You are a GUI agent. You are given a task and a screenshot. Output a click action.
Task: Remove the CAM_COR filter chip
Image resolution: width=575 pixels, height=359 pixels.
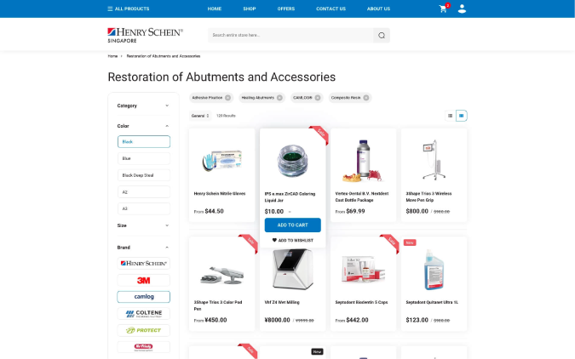[x=318, y=98]
